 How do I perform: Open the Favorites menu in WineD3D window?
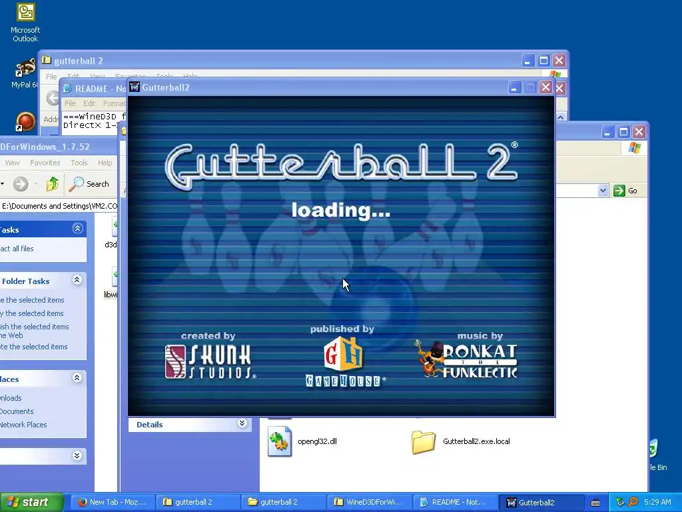[x=45, y=163]
